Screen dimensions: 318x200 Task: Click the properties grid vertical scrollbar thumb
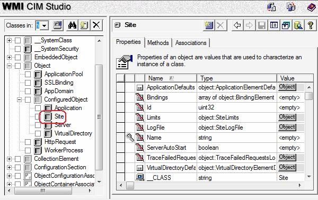[309, 96]
